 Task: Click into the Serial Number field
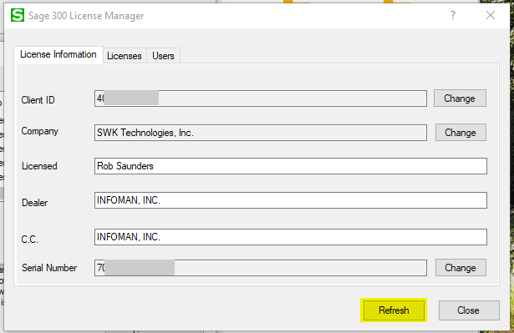pyautogui.click(x=261, y=268)
